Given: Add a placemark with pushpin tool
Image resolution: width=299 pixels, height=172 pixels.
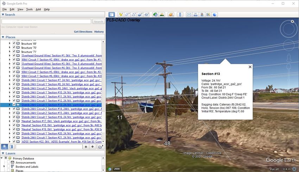Looking at the screenshot, I should point(121,15).
